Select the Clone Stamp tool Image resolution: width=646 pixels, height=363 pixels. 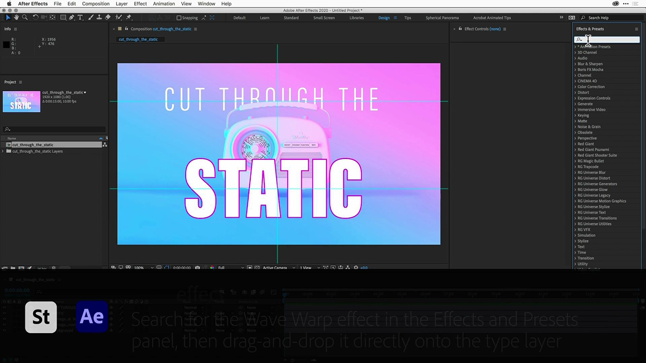coord(99,17)
